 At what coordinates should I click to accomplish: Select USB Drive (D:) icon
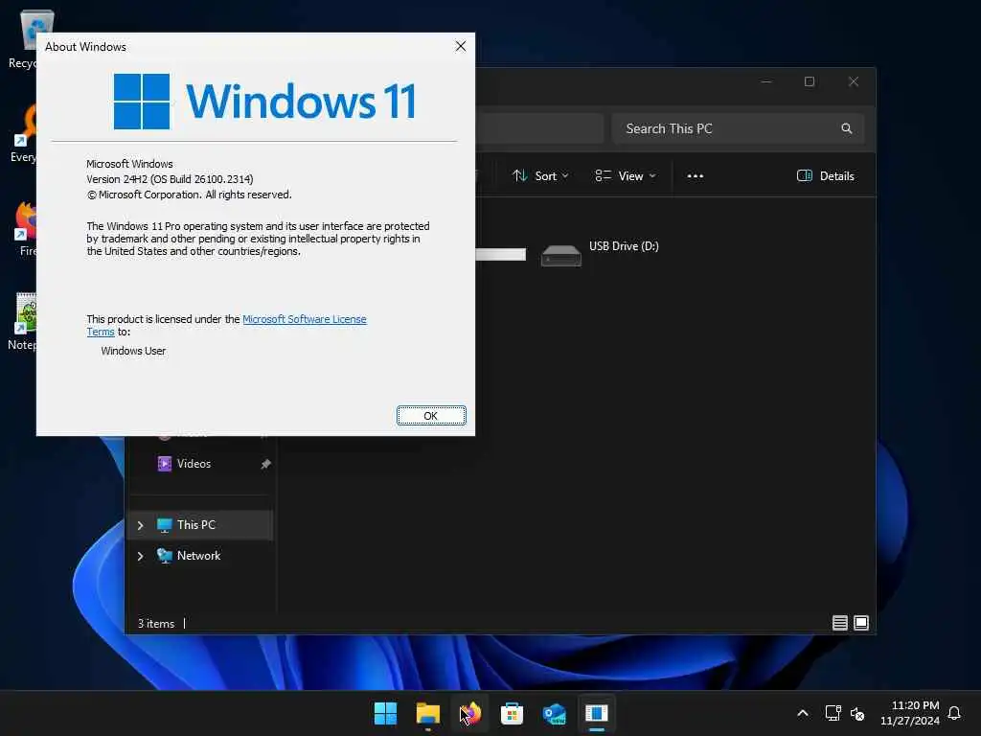point(561,255)
